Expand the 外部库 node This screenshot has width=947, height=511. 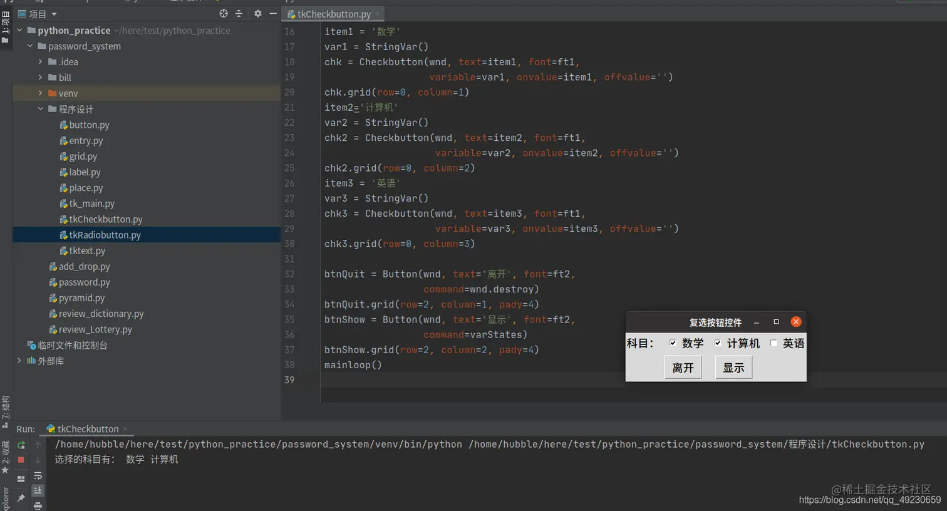pyautogui.click(x=19, y=360)
